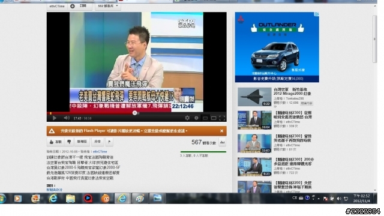Screen dimensions: 384x216
Task: Open the Windows Start menu
Action: click(x=2, y=199)
